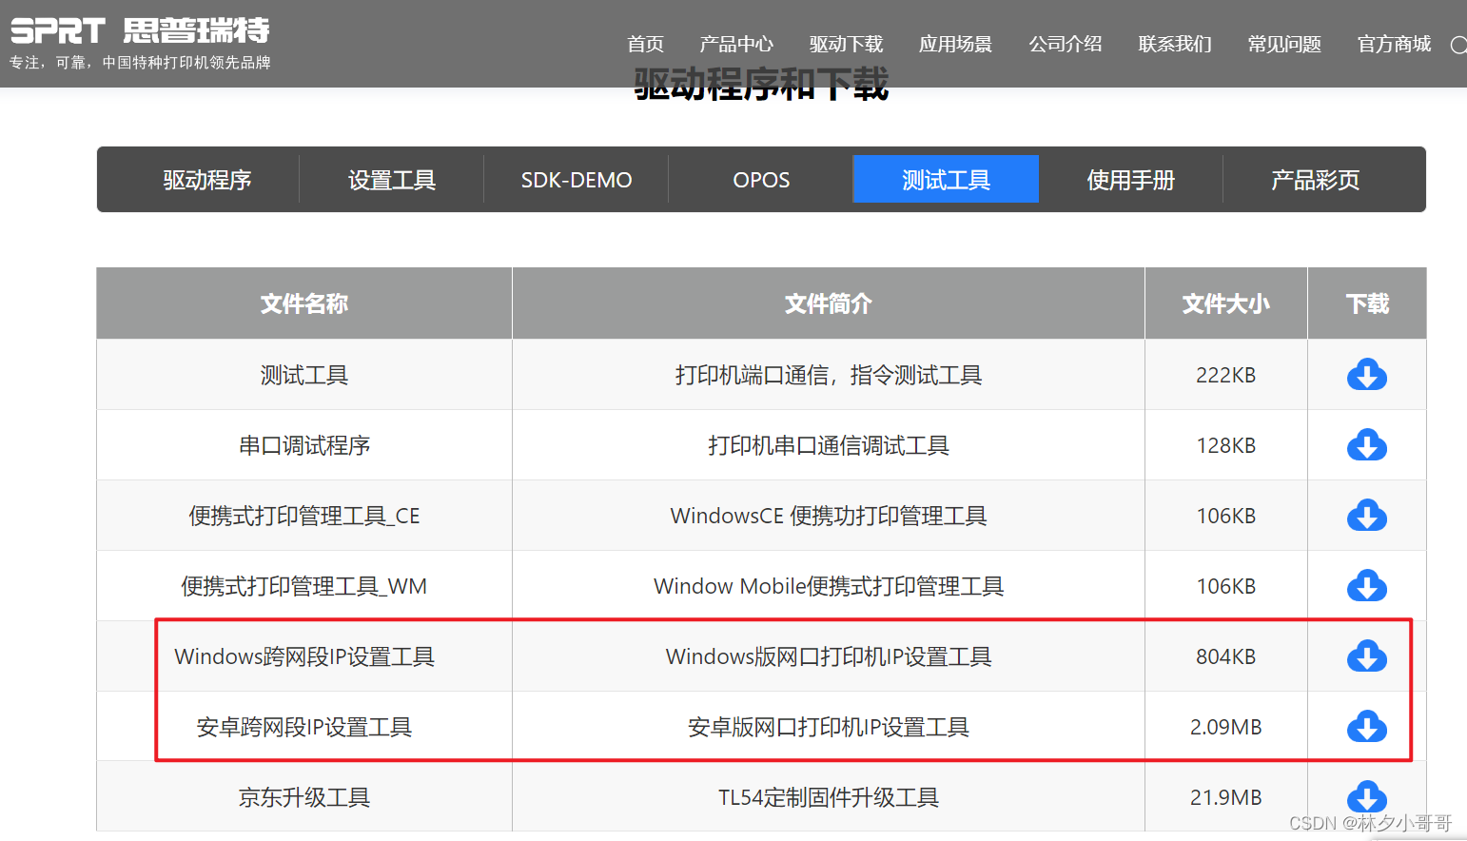Download the 串口调试程序 file
The width and height of the screenshot is (1467, 841).
click(x=1367, y=445)
